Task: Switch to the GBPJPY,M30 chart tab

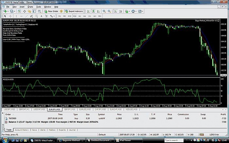Action: [x=70, y=109]
